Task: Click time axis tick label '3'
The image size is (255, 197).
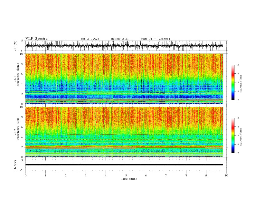Action: coord(86,175)
